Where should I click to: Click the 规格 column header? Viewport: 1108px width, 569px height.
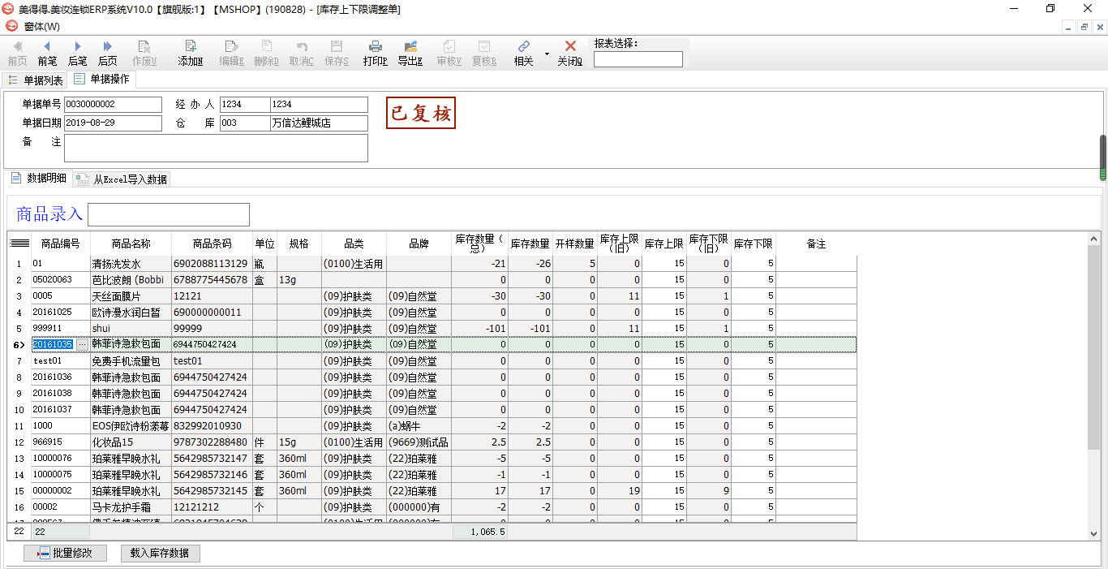tap(299, 244)
